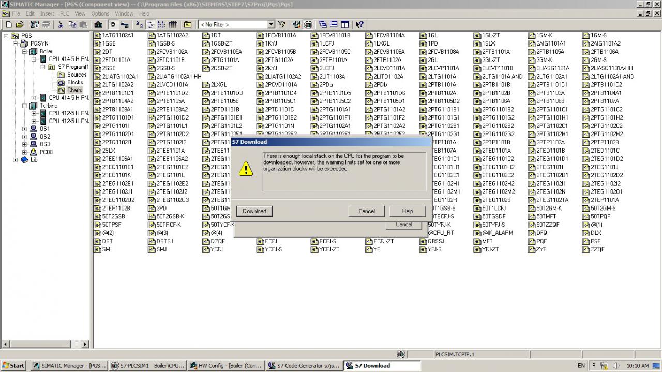This screenshot has height=372, width=662.
Task: Click the filter funnel icon
Action: 281,24
